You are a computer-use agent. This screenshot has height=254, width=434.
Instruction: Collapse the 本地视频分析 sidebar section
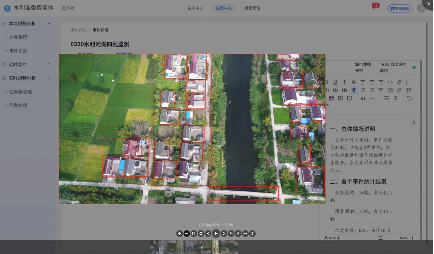49,24
